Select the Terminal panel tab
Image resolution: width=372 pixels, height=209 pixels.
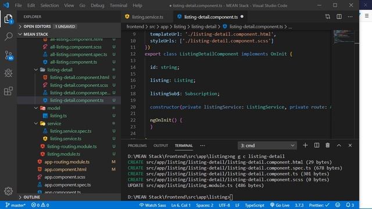coord(184,146)
